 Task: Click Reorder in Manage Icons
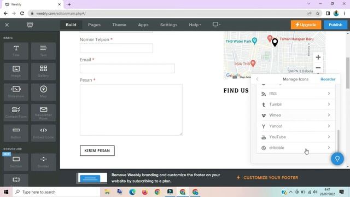pyautogui.click(x=328, y=79)
